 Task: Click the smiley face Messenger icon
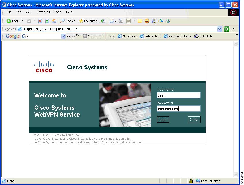[147, 21]
